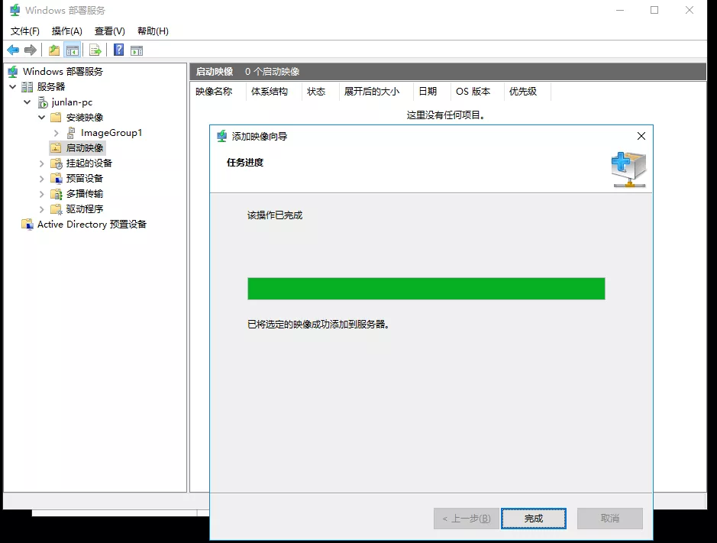717x543 pixels.
Task: Select the junlan-pc server node
Action: (72, 102)
